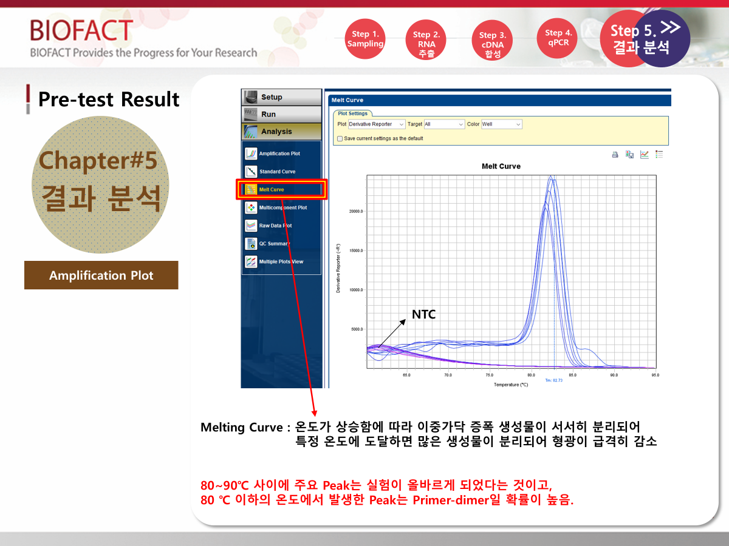729x546 pixels.
Task: Click the brown Amplification Plot label button
Action: pyautogui.click(x=101, y=275)
